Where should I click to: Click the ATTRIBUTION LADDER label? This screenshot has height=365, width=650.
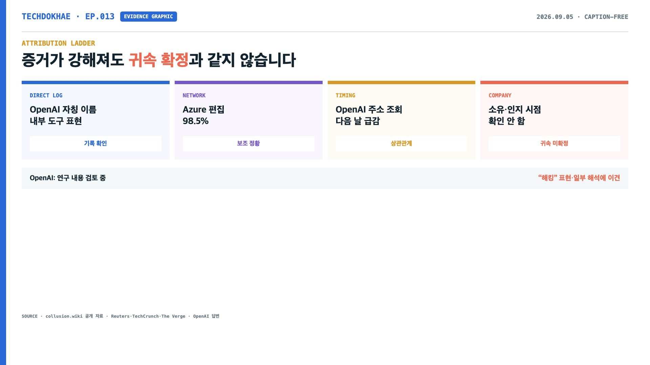point(58,43)
